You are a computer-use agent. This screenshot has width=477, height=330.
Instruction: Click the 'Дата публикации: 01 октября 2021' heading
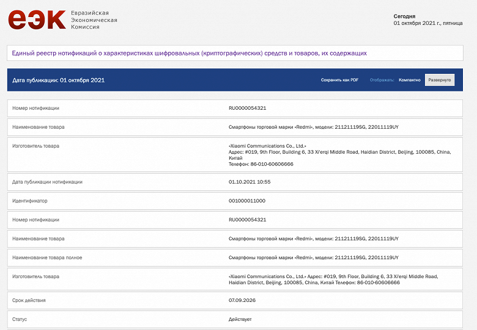(x=59, y=80)
